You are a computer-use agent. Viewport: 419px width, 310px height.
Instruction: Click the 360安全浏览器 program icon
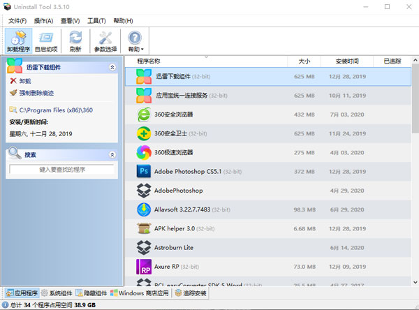pyautogui.click(x=144, y=114)
